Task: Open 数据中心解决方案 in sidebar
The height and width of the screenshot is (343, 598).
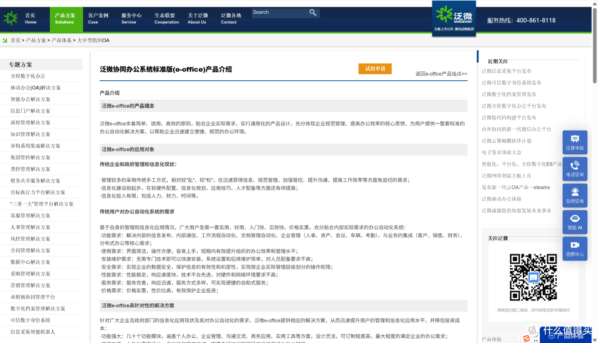Action: click(30, 262)
